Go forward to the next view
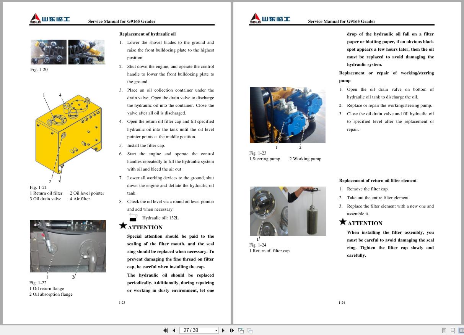 coord(249,330)
